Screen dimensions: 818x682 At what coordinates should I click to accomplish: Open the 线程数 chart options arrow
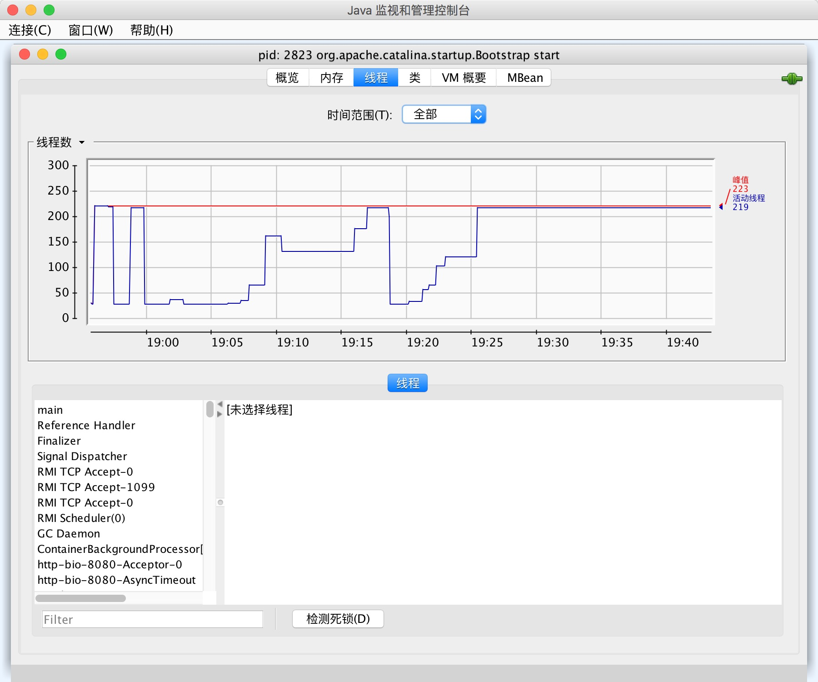coord(82,142)
